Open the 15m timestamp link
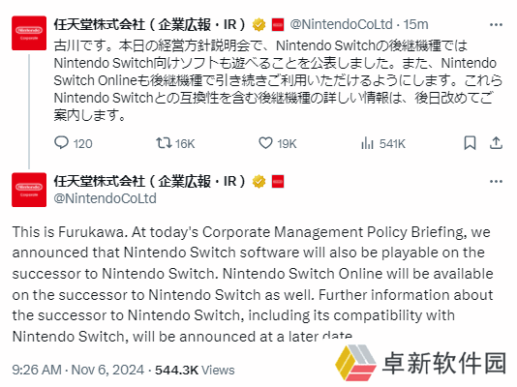Viewport: 517px width, 387px height. tap(415, 25)
